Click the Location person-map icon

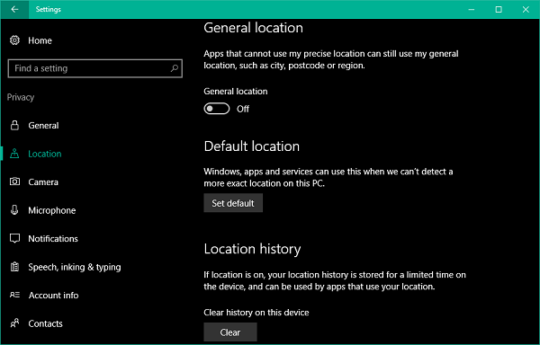pos(14,154)
